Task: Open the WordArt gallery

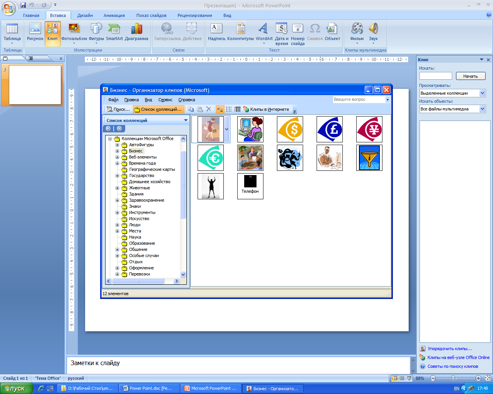Action: 264,33
